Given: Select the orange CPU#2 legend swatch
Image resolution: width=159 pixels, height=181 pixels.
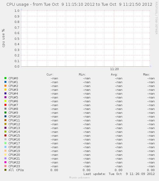Looking at the screenshot, I should click(5, 86).
